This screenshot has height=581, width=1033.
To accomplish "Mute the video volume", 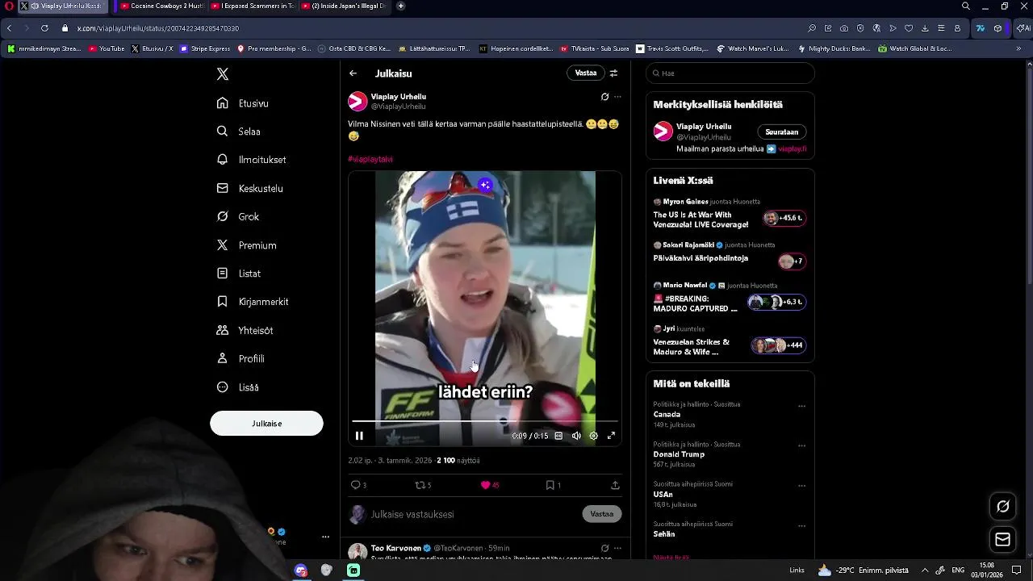I will click(576, 436).
